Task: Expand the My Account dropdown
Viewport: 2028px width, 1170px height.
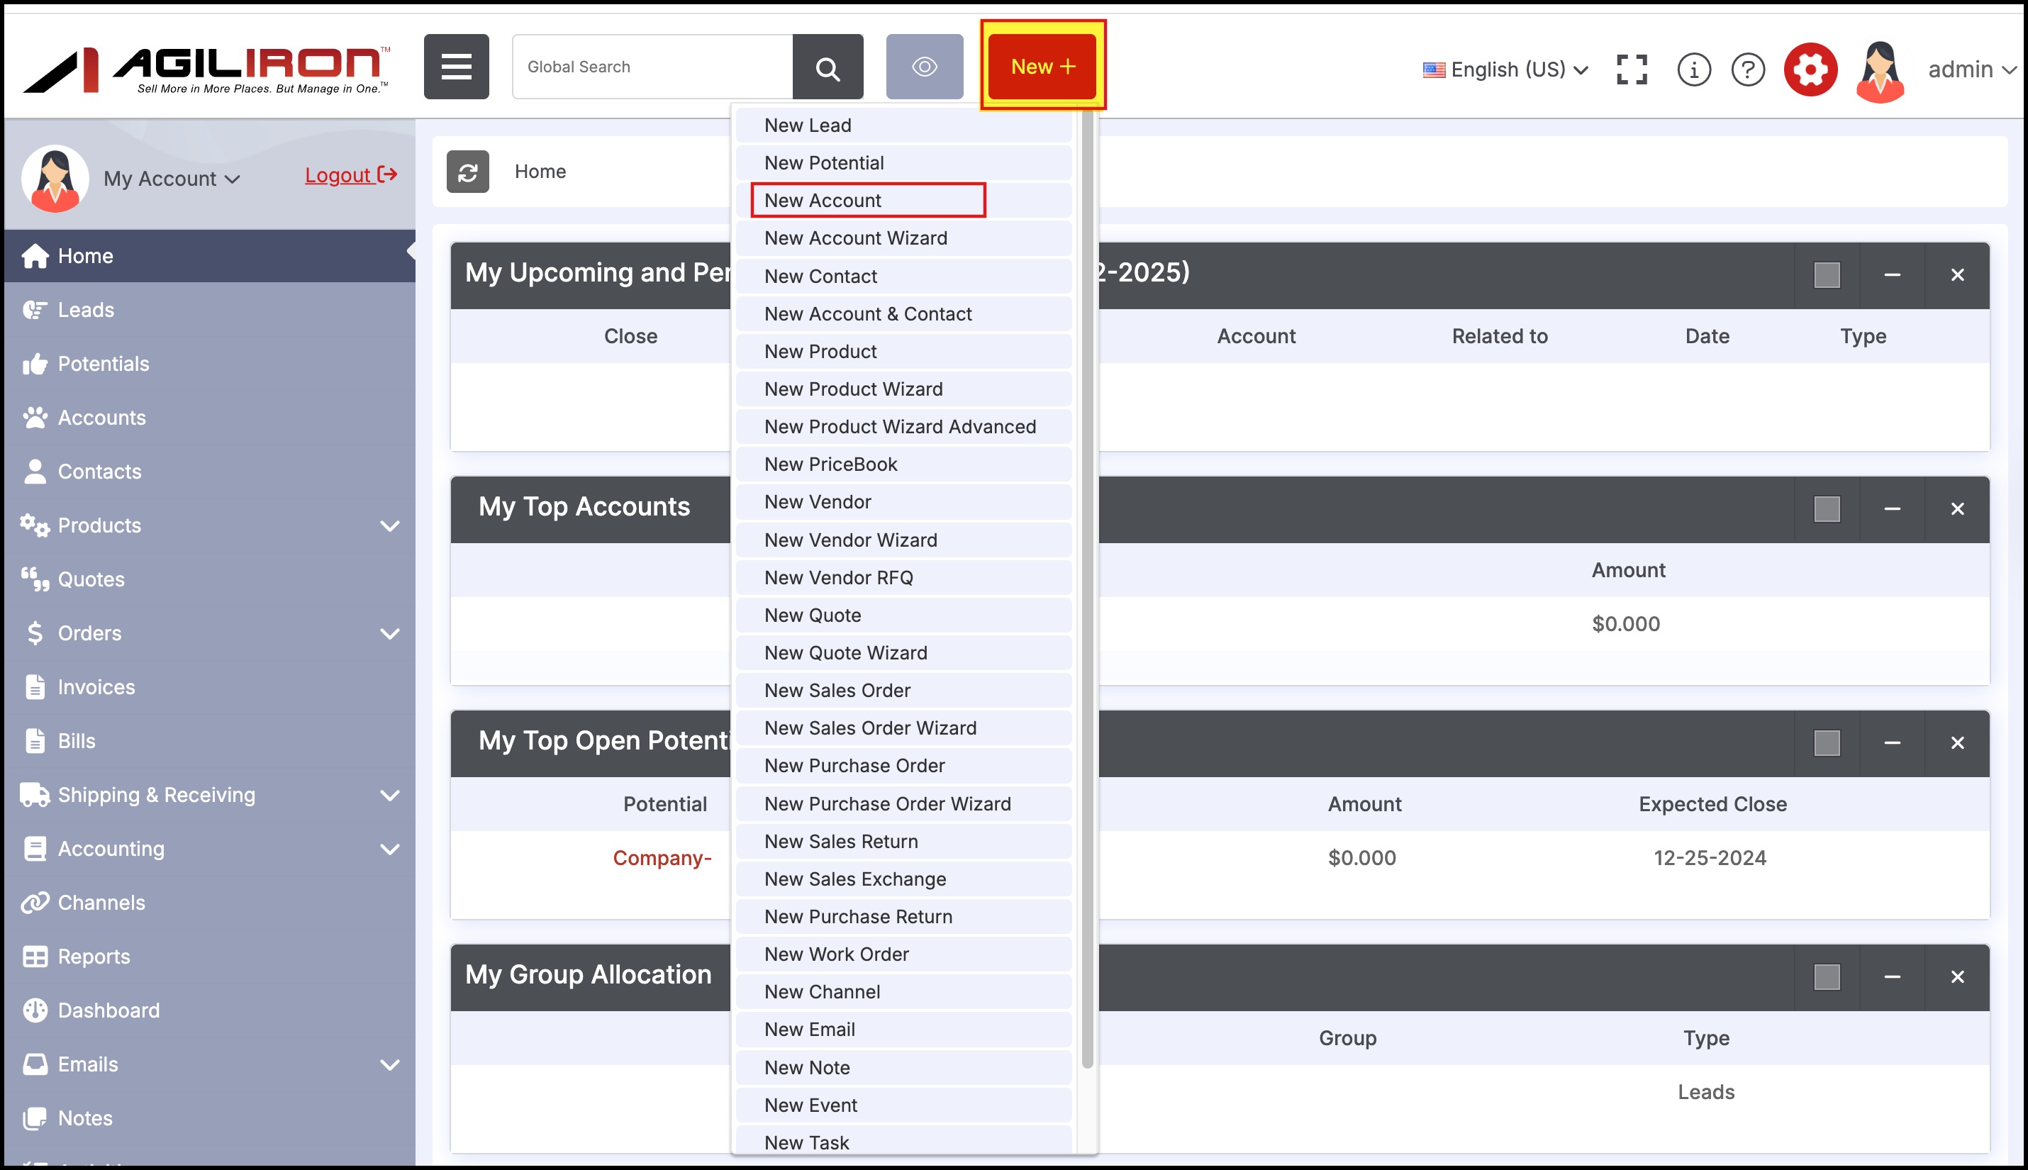Action: (x=171, y=179)
